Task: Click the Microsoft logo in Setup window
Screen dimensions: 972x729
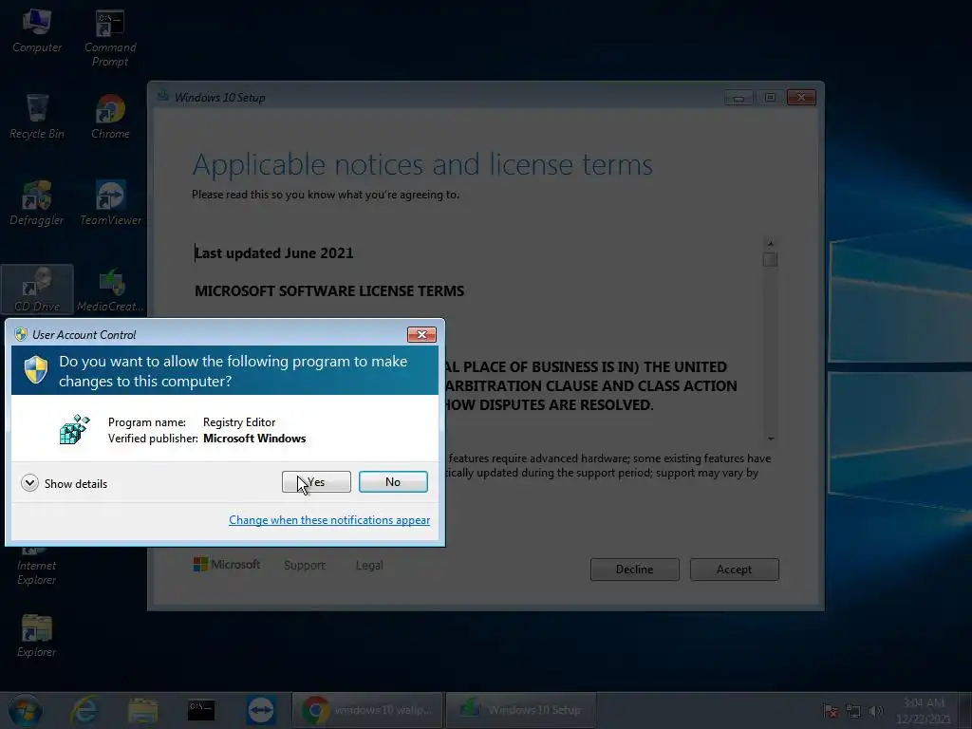Action: 227,564
